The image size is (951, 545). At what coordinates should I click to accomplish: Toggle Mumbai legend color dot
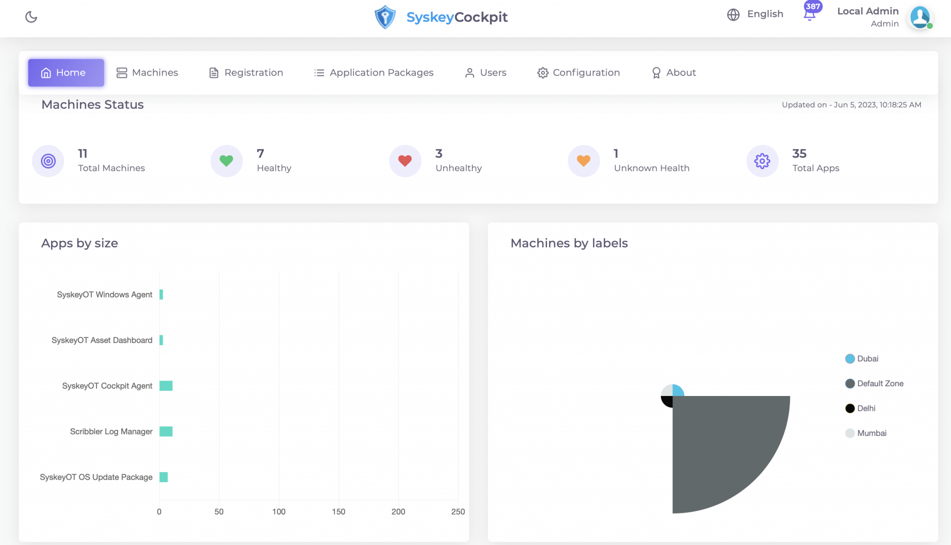pos(850,433)
